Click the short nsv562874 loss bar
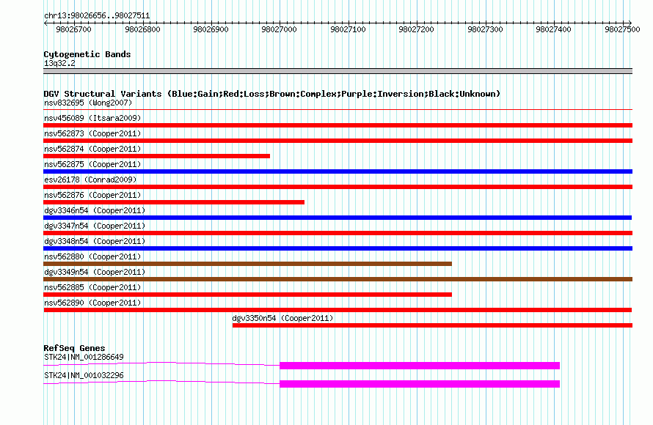 pos(156,156)
